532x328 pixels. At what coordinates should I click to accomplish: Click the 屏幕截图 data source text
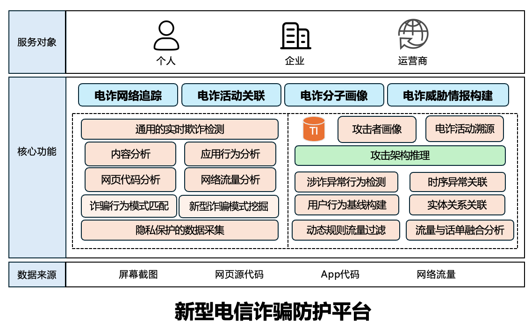(138, 274)
